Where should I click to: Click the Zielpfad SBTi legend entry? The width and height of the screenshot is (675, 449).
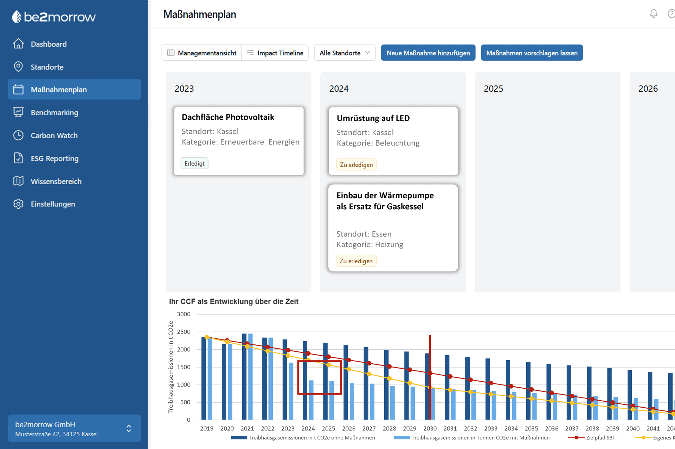601,438
